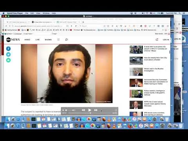Switch to the first browser tab
The width and height of the screenshot is (188, 141).
18,22
